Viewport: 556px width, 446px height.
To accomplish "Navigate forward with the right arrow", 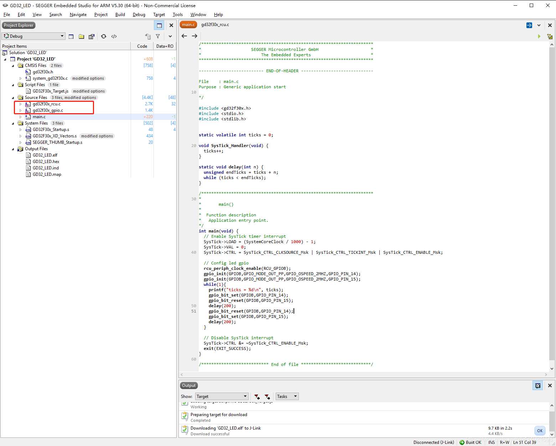I will click(194, 36).
